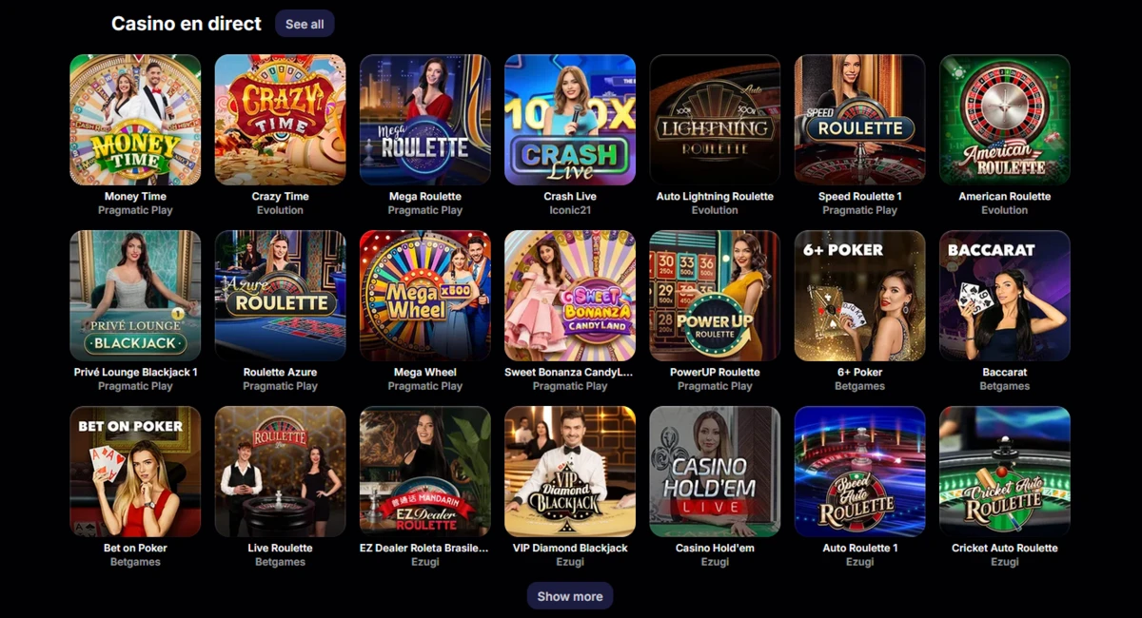Open the Betgames Baccarat thumbnail
The width and height of the screenshot is (1142, 618).
[1005, 296]
